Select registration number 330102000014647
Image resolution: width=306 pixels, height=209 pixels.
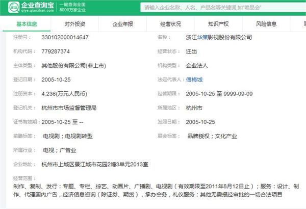click(65, 37)
